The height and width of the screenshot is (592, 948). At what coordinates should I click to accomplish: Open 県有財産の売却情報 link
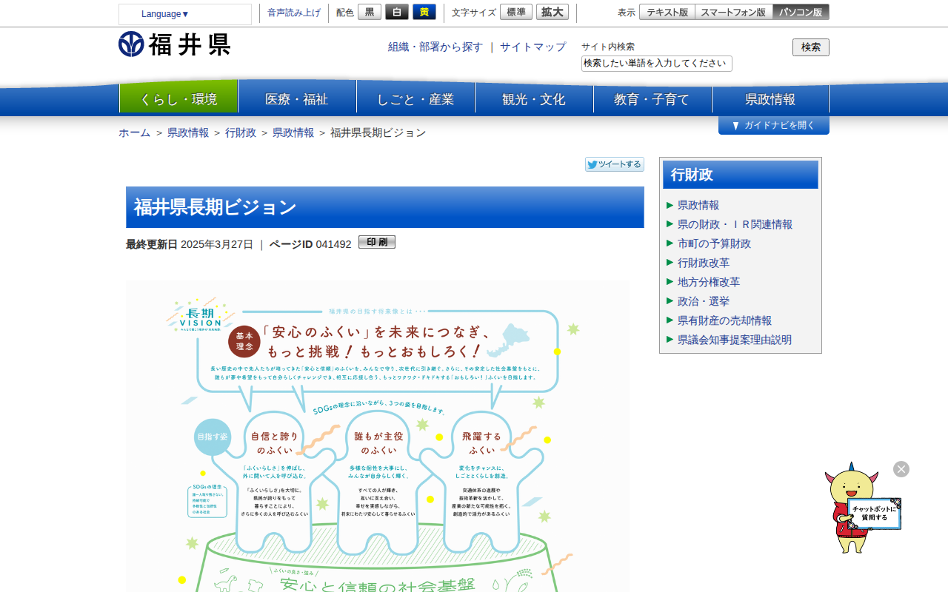coord(724,320)
